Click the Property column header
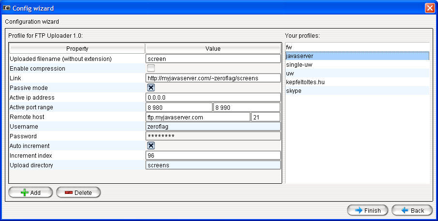438x221 pixels. click(x=77, y=48)
